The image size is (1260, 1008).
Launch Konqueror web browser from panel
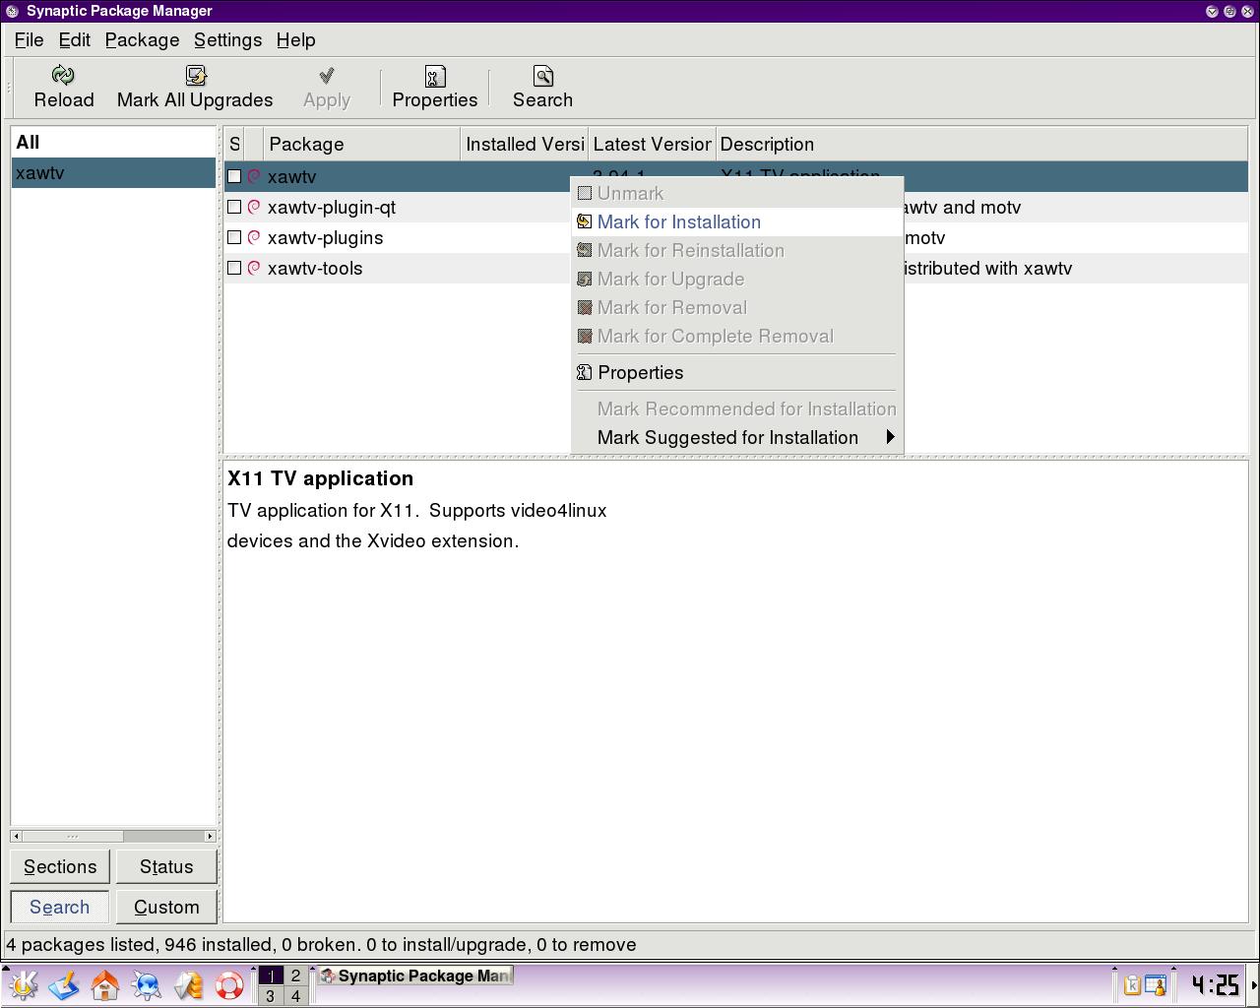(147, 984)
